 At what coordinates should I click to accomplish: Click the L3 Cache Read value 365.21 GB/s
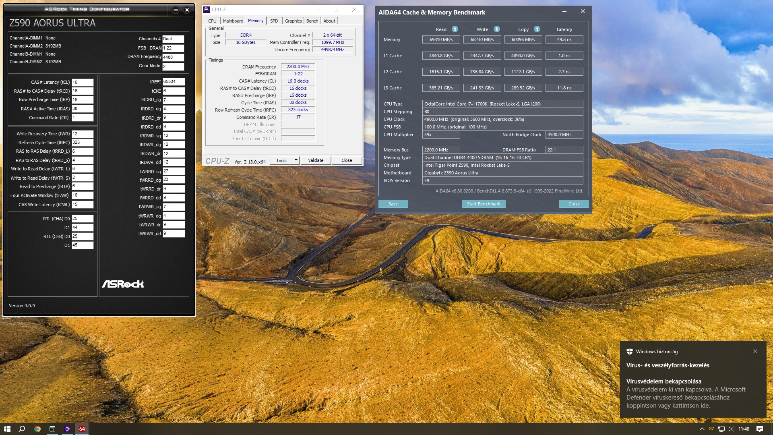441,88
